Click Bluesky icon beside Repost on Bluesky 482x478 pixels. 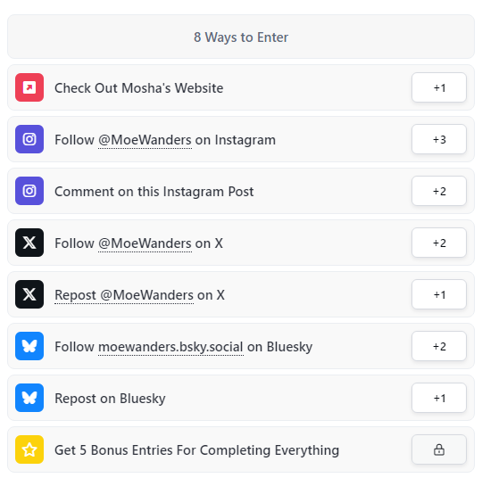coord(29,398)
